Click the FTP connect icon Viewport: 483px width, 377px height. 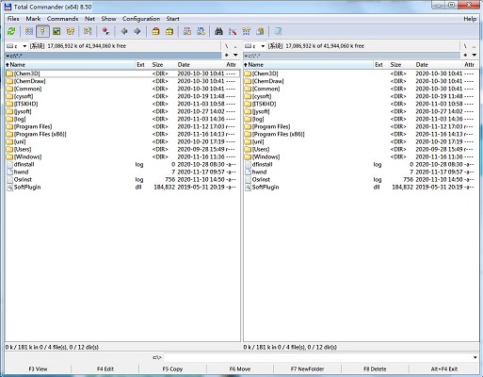187,31
